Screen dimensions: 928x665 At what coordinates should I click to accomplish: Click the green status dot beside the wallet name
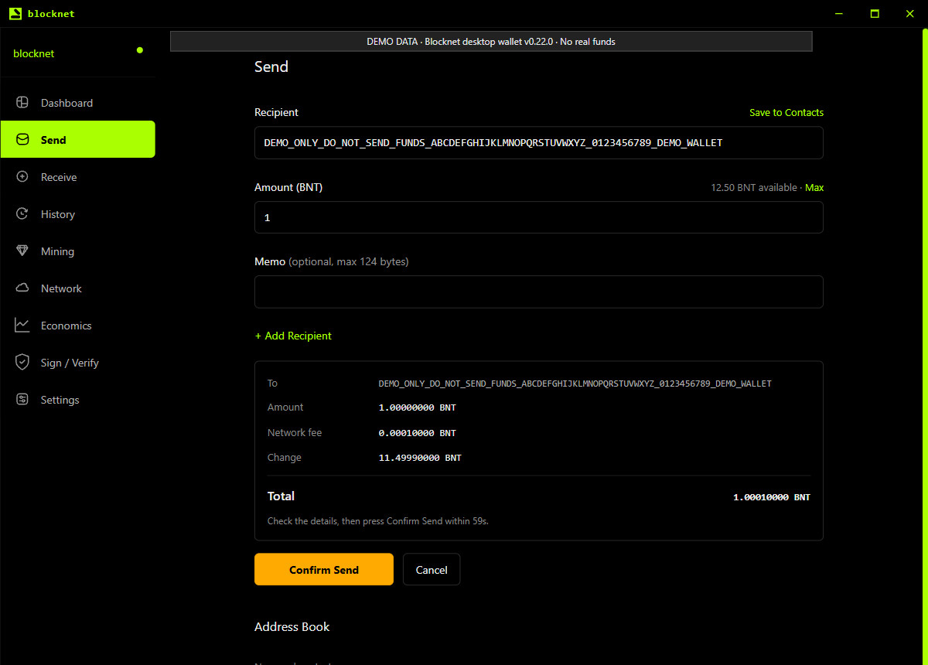[x=140, y=50]
